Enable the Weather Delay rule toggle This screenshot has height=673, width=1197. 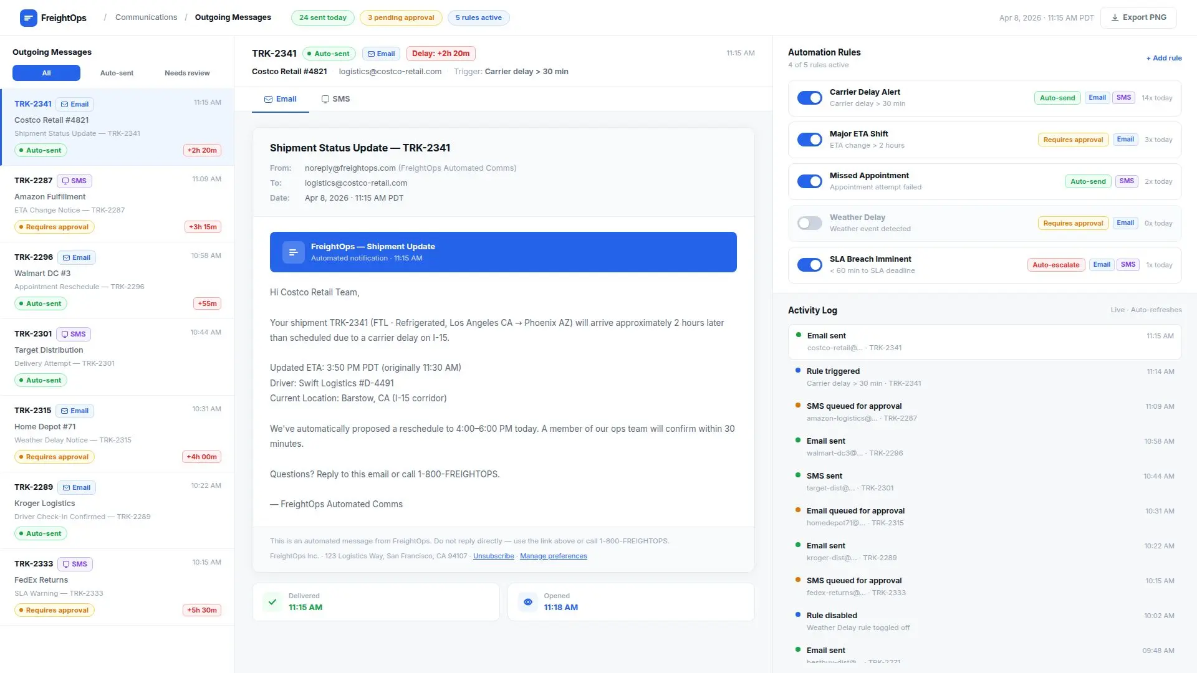point(809,223)
